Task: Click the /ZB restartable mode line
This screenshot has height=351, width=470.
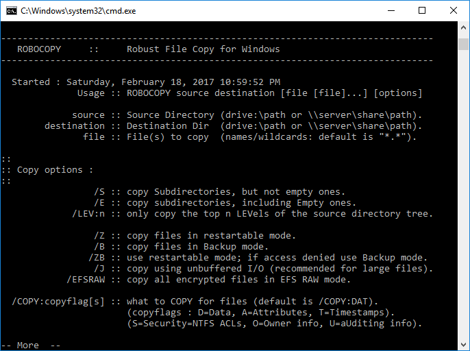Action: tap(258, 257)
